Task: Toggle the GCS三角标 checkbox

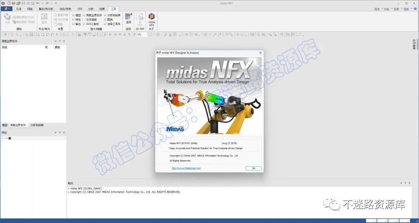Action: coord(84,24)
